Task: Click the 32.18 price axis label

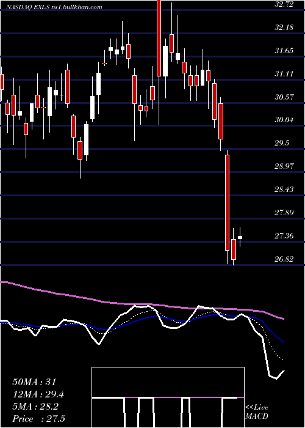Action: point(284,27)
